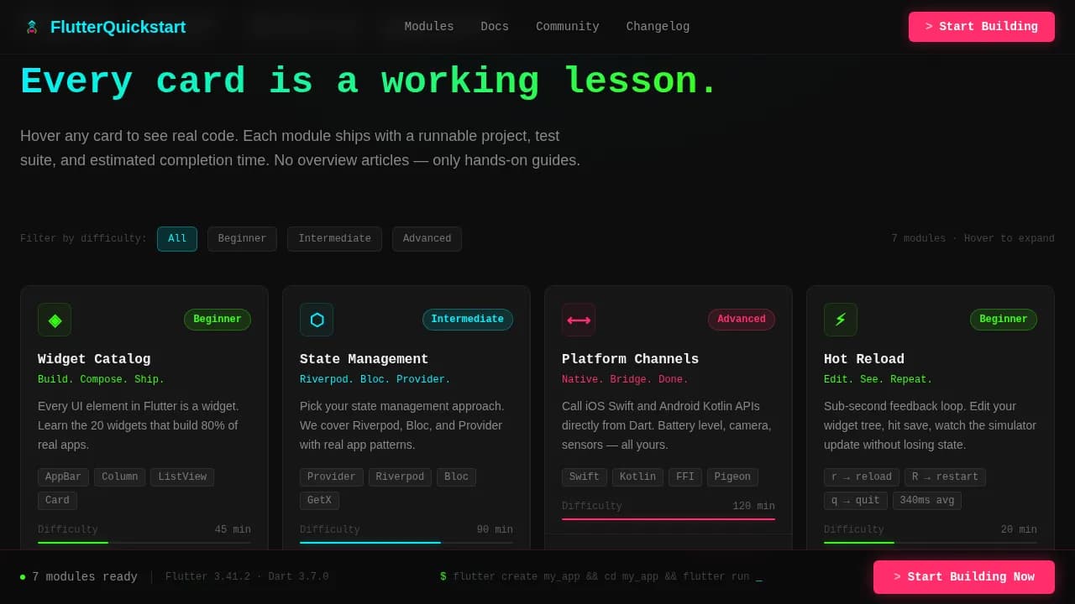Click the '340ms avg' tag
The height and width of the screenshot is (604, 1075).
click(927, 501)
